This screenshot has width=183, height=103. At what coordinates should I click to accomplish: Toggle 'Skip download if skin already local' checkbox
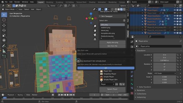(78, 61)
